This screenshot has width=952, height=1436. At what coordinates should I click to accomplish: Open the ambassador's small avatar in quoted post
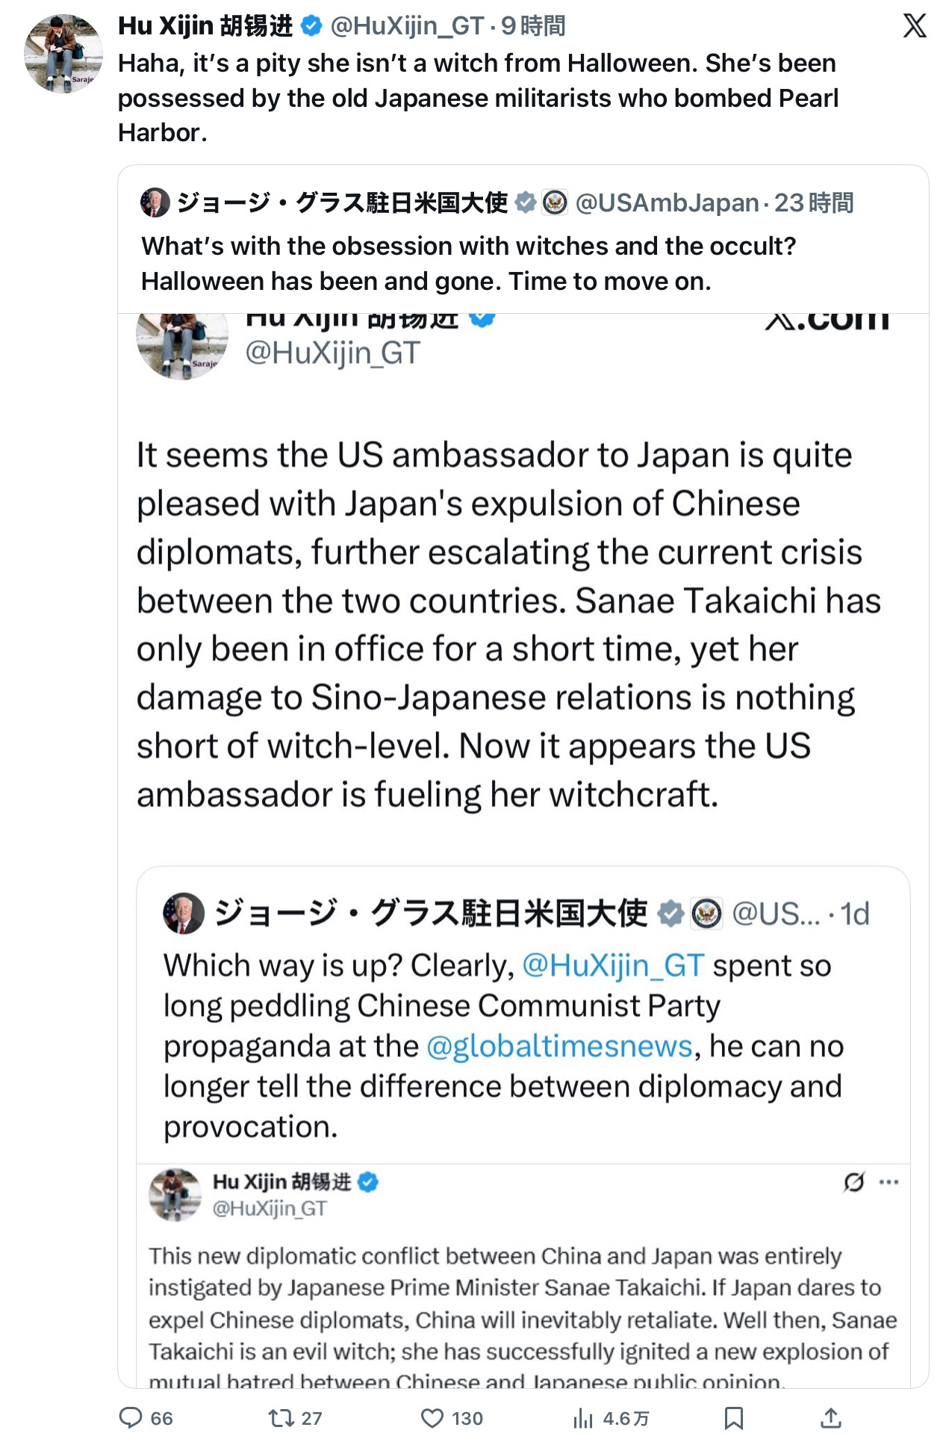(x=155, y=202)
